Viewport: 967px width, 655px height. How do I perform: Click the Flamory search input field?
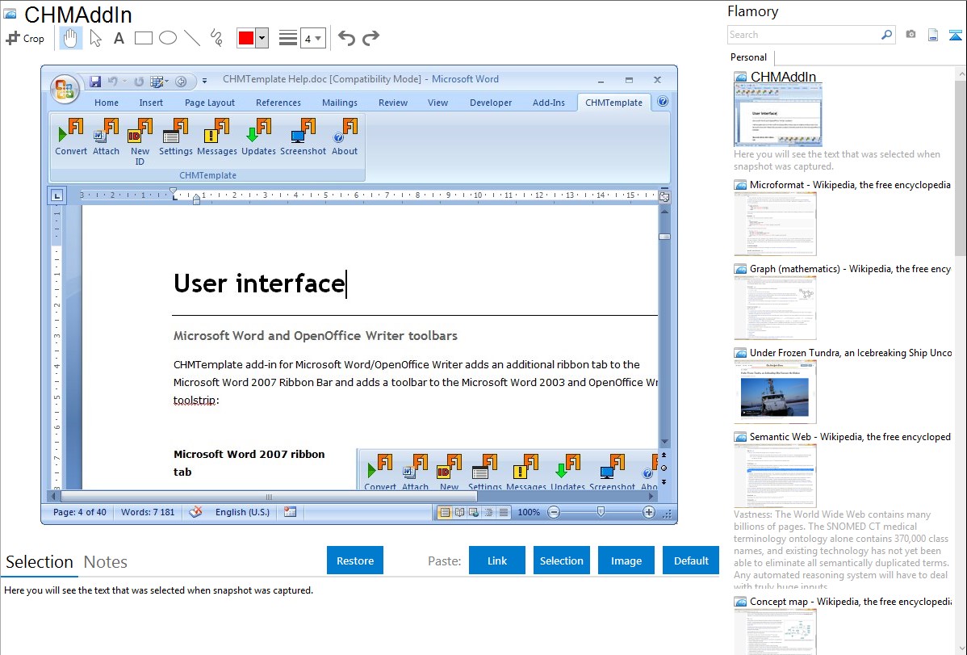tap(804, 35)
